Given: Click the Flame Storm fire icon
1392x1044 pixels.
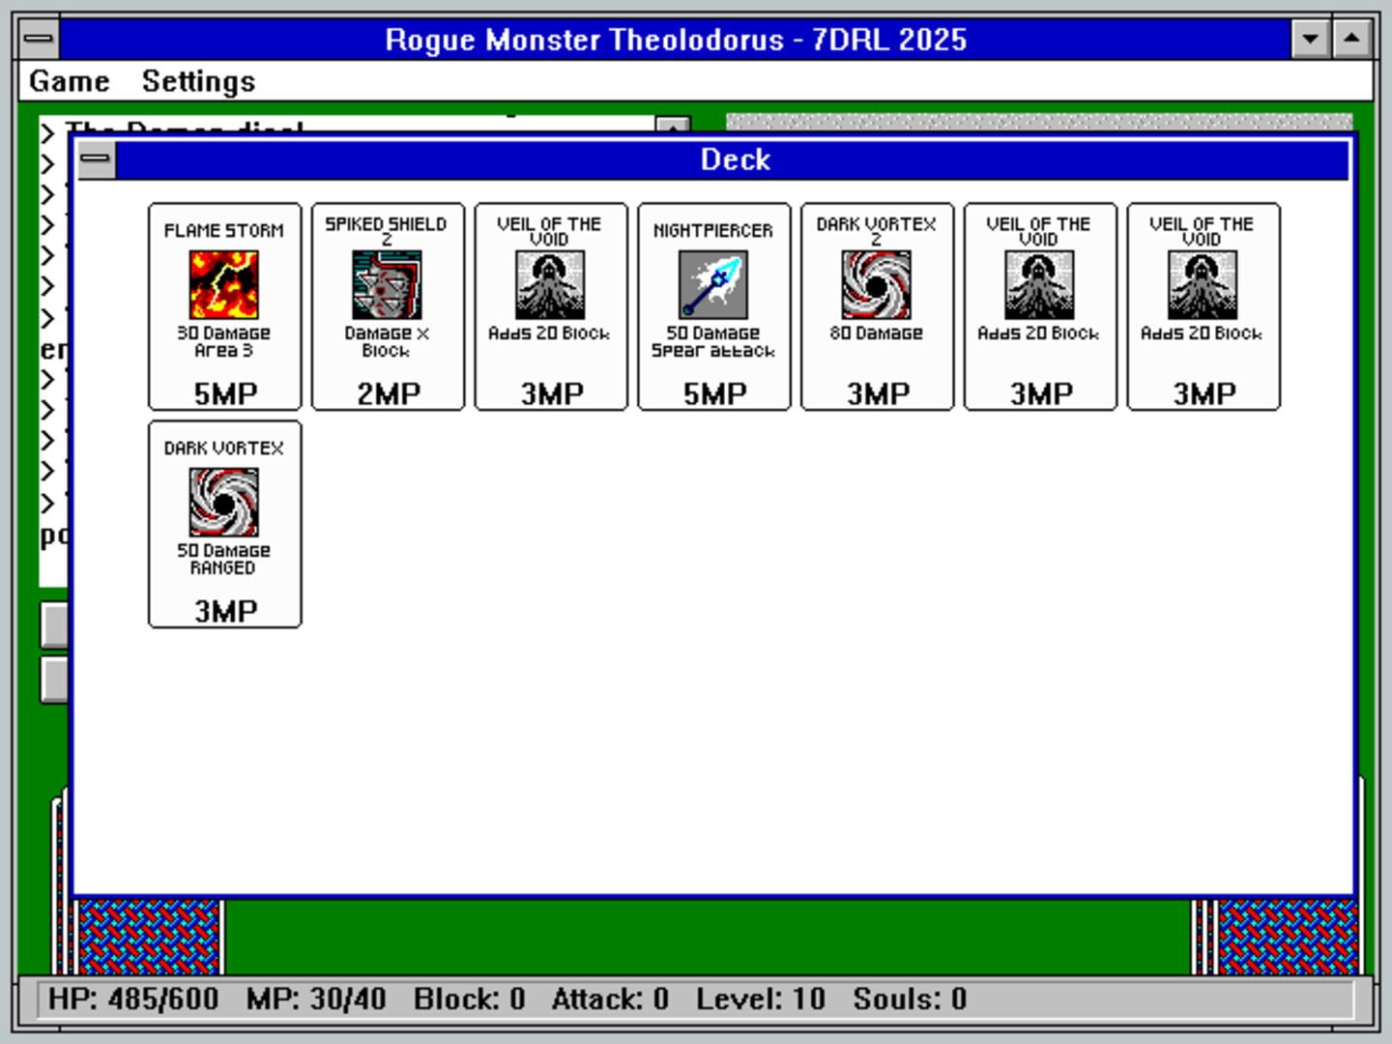Looking at the screenshot, I should coord(223,284).
